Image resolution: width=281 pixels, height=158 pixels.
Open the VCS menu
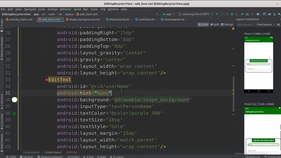(103, 9)
